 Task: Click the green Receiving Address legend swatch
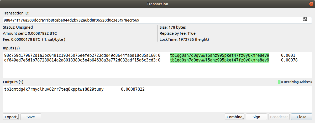click(x=279, y=82)
